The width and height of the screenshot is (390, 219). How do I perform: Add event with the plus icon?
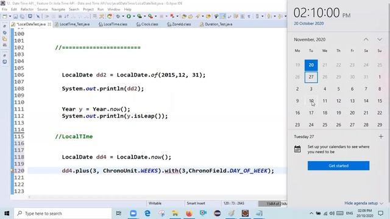coord(381,136)
